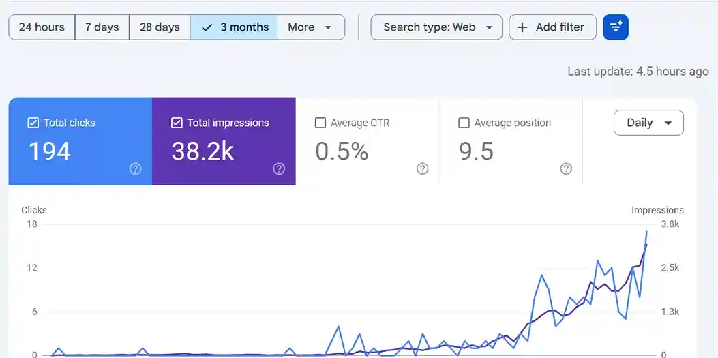
Task: Click the blue filter sparkle icon button
Action: pyautogui.click(x=616, y=27)
